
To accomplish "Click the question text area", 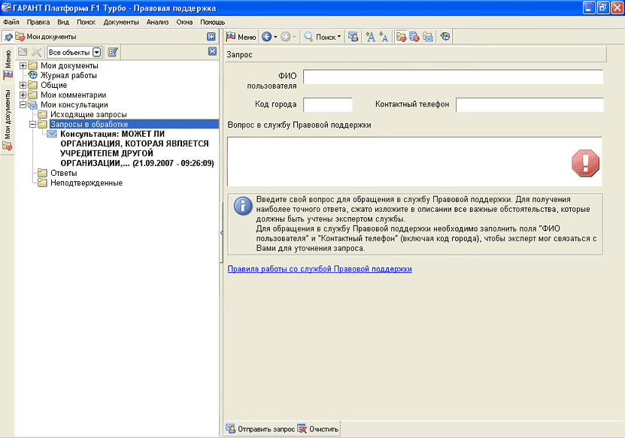I will (x=414, y=162).
